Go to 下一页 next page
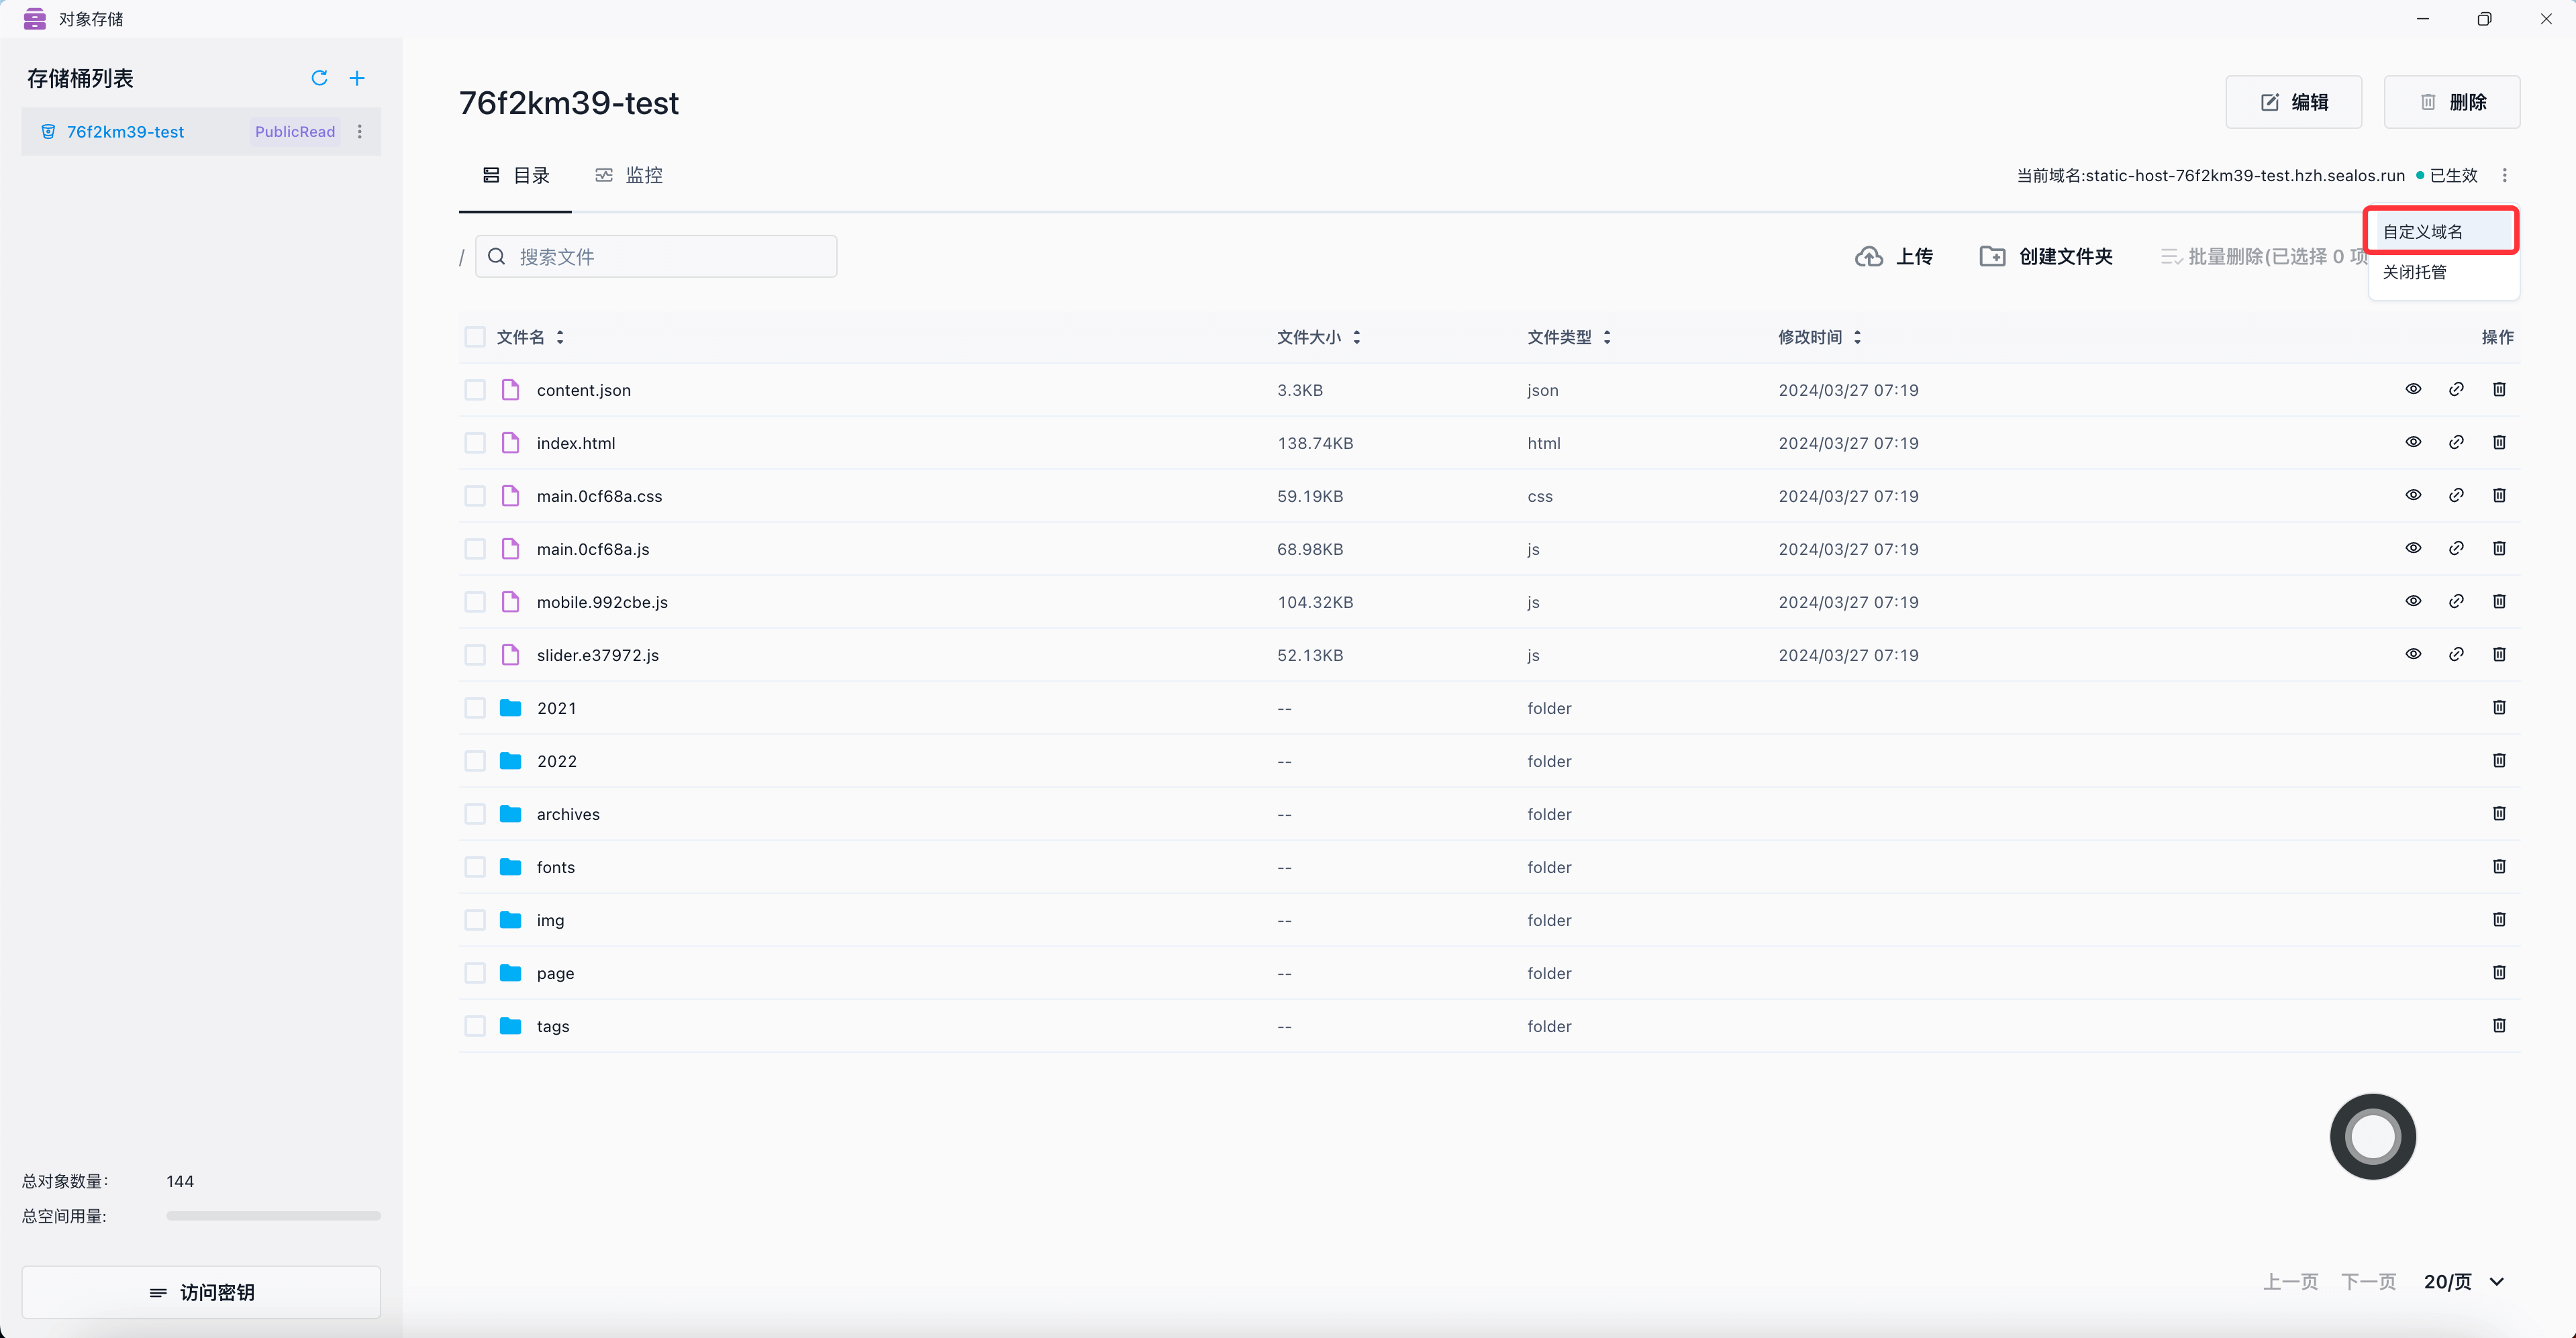The image size is (2576, 1338). point(2368,1281)
